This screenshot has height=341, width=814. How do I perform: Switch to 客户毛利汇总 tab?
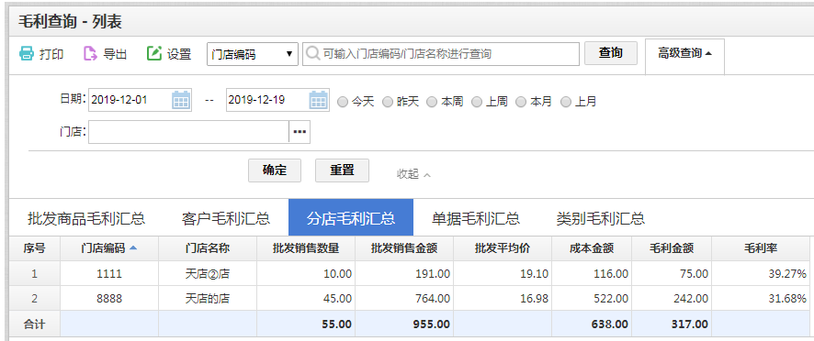point(226,218)
